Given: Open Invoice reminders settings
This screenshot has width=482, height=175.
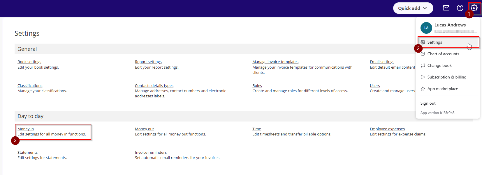Looking at the screenshot, I should click(151, 152).
